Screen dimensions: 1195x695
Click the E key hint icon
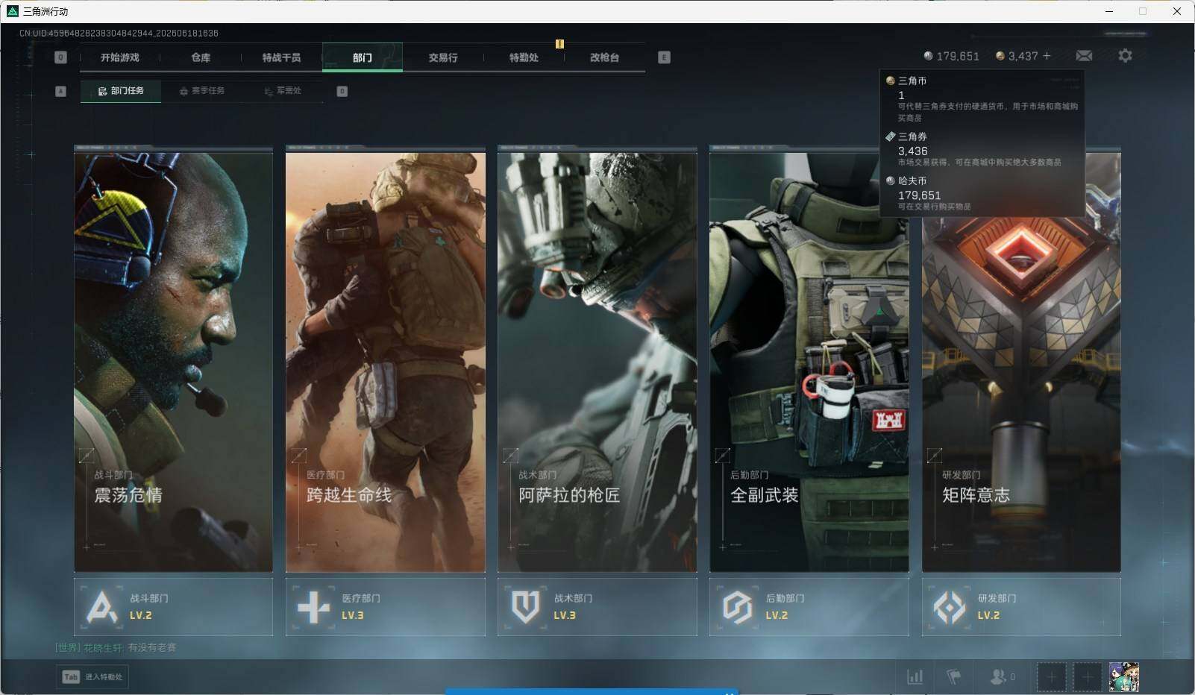coord(664,57)
